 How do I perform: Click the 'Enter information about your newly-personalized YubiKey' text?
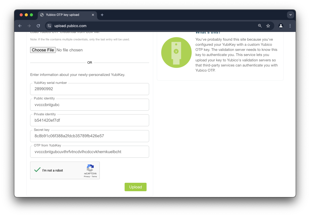point(78,75)
